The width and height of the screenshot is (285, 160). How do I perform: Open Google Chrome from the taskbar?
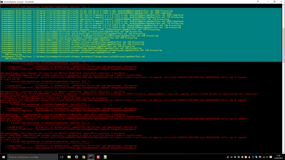(x=84, y=157)
